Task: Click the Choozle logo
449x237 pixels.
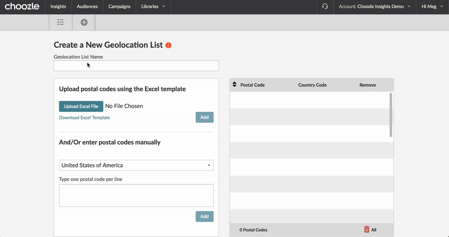Action: click(x=22, y=6)
